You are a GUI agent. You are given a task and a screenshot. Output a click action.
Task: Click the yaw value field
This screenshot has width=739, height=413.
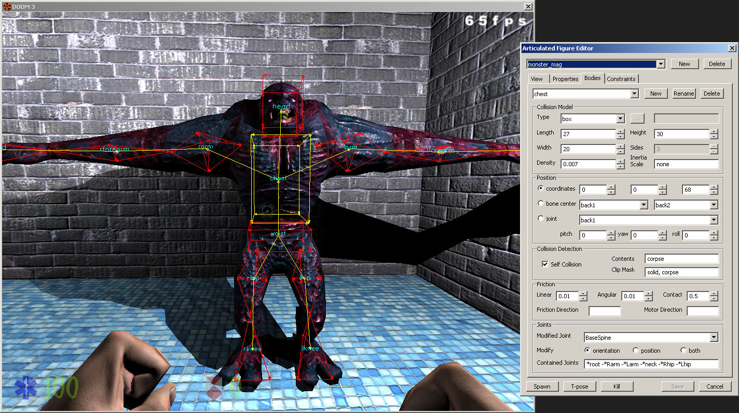pyautogui.click(x=644, y=235)
